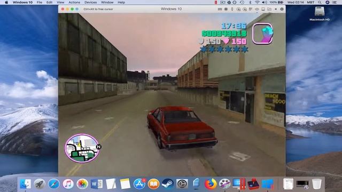This screenshot has height=192, width=342.
Task: Click the Windows logo Dock icon
Action: pos(267,184)
